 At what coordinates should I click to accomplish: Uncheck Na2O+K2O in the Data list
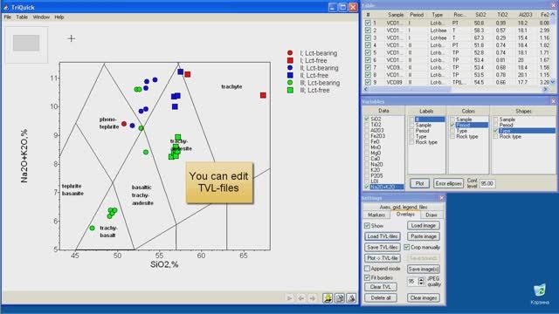point(367,187)
